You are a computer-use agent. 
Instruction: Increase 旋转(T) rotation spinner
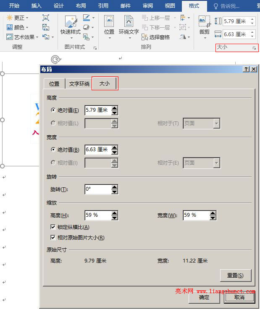(x=115, y=187)
